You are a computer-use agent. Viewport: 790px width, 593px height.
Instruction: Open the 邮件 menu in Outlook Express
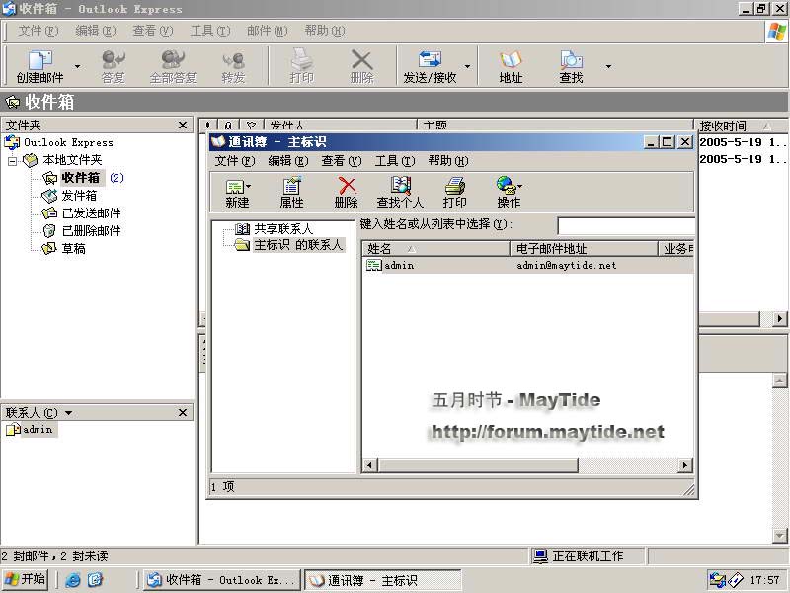263,31
